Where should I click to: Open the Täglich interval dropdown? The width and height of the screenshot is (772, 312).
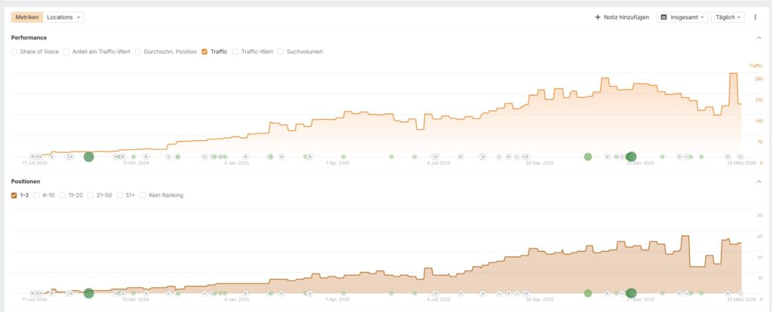[x=728, y=17]
